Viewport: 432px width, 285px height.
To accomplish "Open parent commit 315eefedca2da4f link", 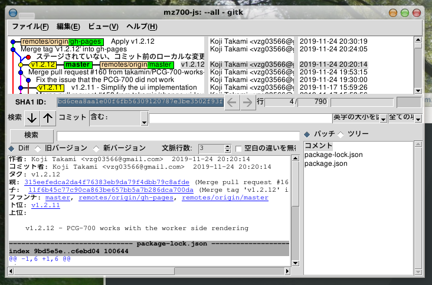I will click(x=107, y=182).
